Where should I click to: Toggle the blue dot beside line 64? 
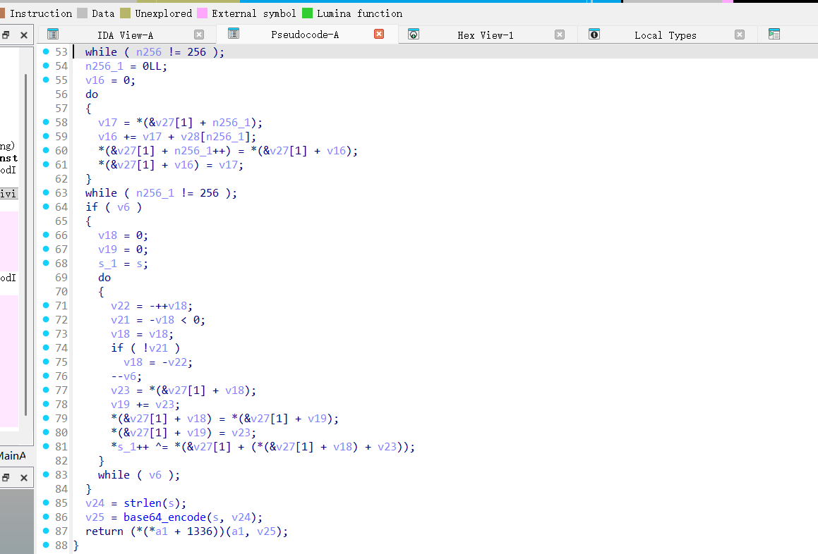(47, 207)
